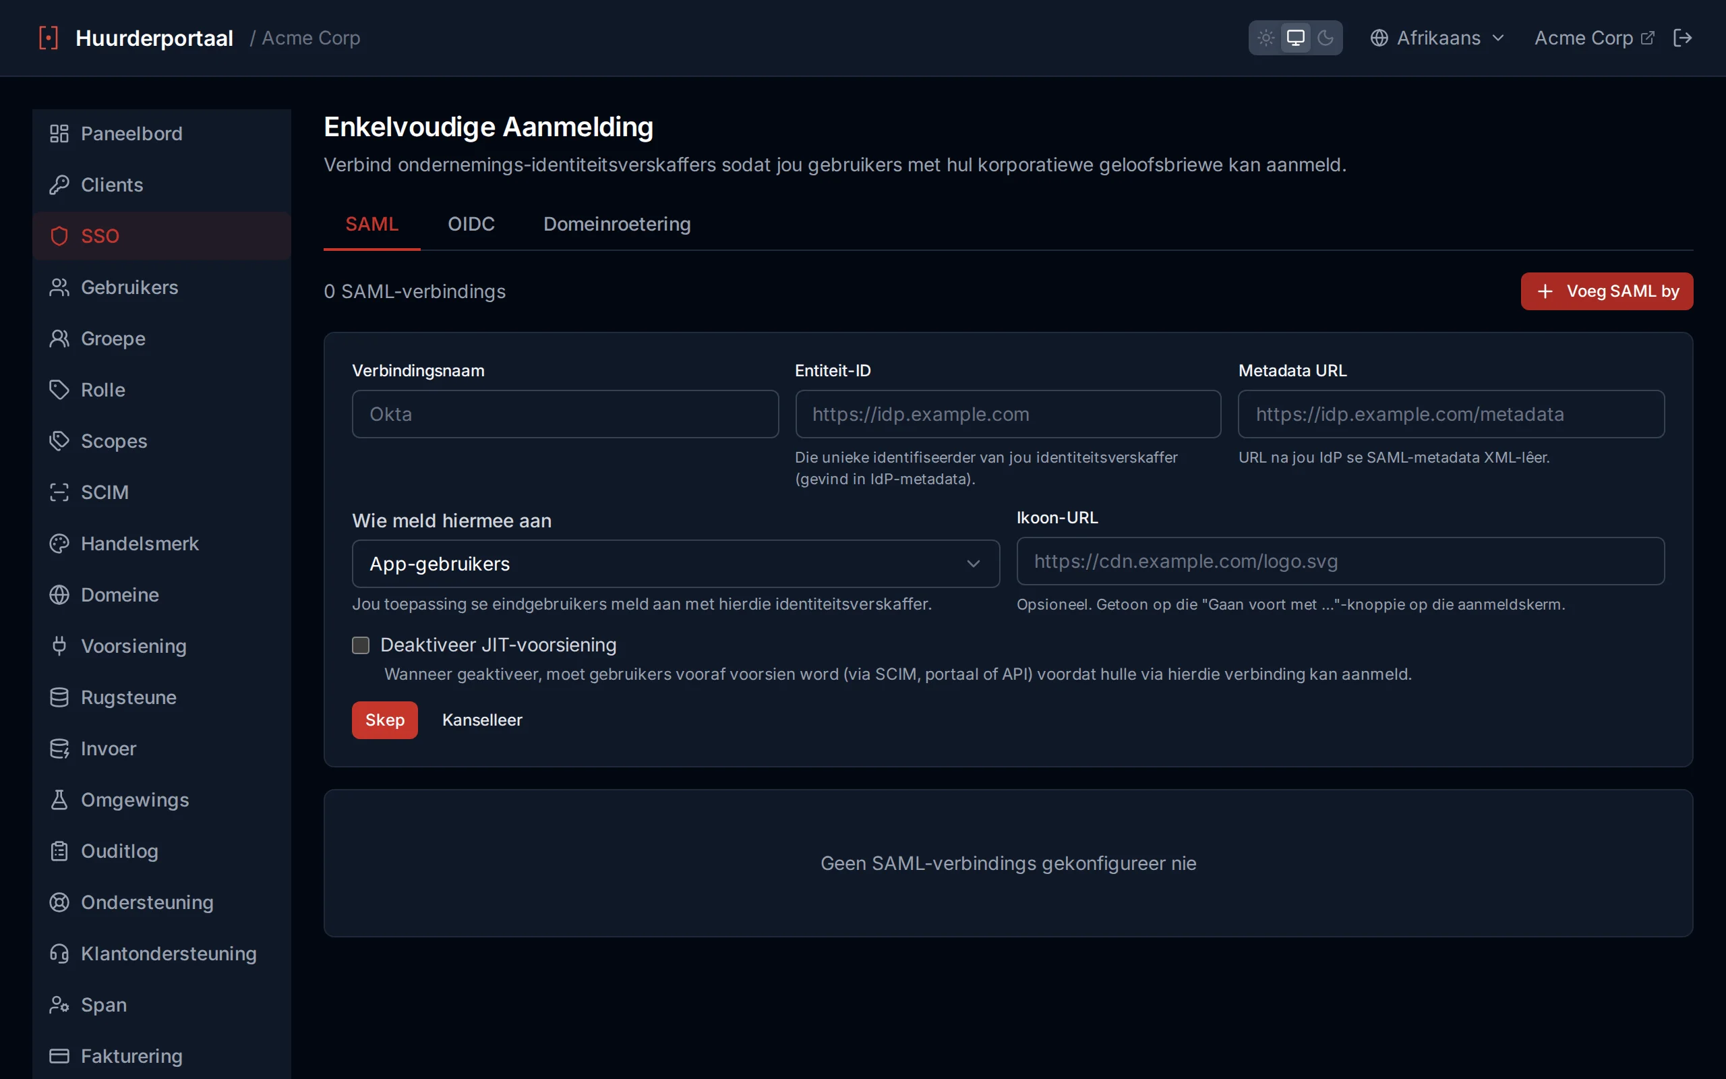This screenshot has width=1726, height=1079.
Task: Select system theme monitor toggle
Action: (1296, 38)
